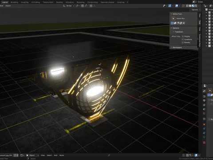This screenshot has height=160, width=213.
Task: Switch to the Modeling workspace tab
Action: click(x=14, y=2)
